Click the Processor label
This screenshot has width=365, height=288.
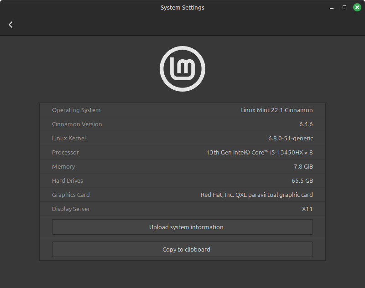pos(65,152)
